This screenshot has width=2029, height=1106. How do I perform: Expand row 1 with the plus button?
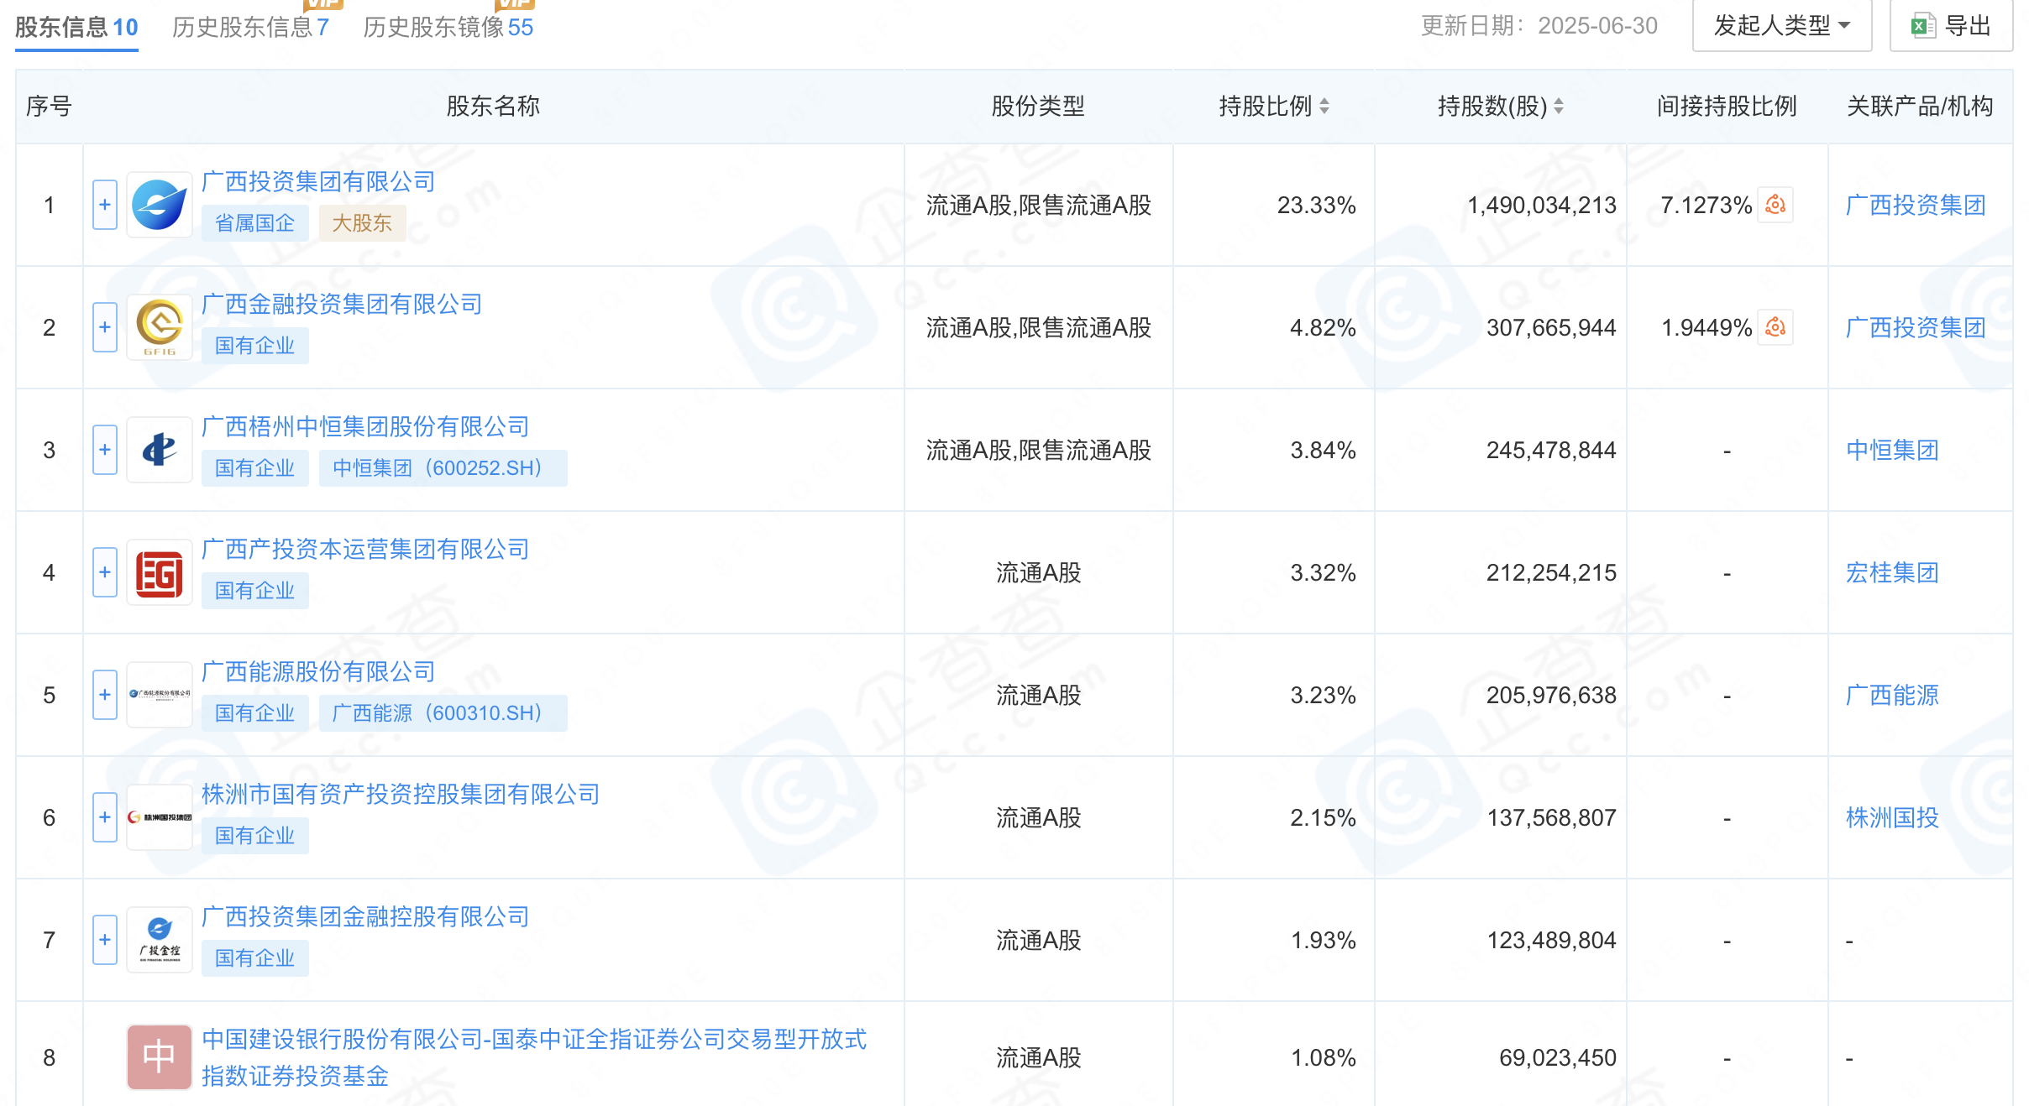coord(105,205)
